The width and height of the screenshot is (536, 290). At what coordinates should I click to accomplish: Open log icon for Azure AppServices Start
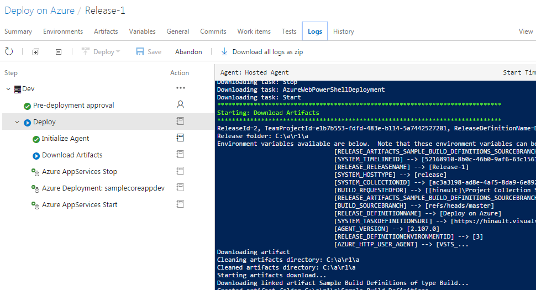180,204
